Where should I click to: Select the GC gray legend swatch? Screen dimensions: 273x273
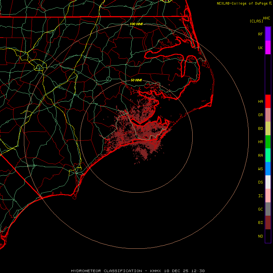268,209
